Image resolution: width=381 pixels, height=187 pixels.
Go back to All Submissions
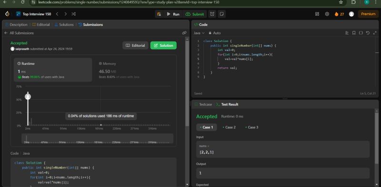click(x=19, y=33)
